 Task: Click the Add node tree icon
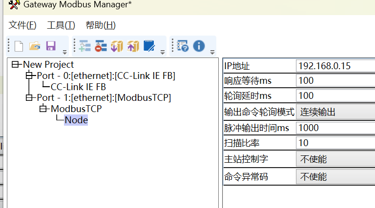click(84, 46)
